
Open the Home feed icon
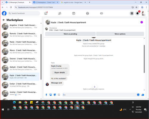pos(46,13)
